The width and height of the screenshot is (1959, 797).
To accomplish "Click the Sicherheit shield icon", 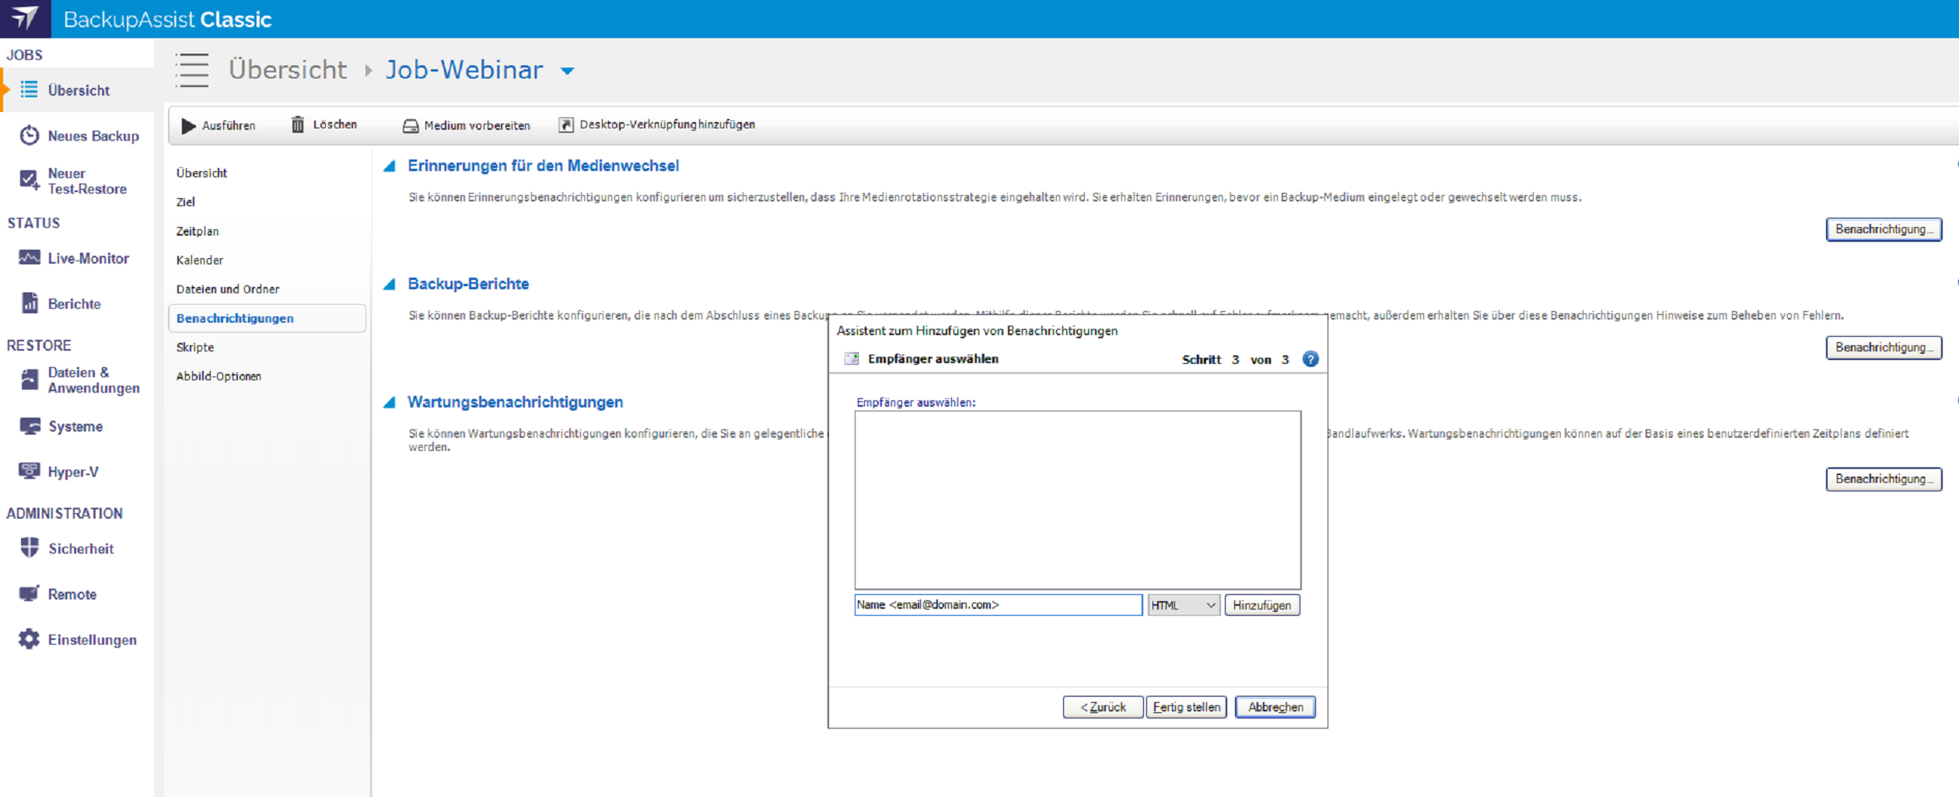I will [x=30, y=548].
